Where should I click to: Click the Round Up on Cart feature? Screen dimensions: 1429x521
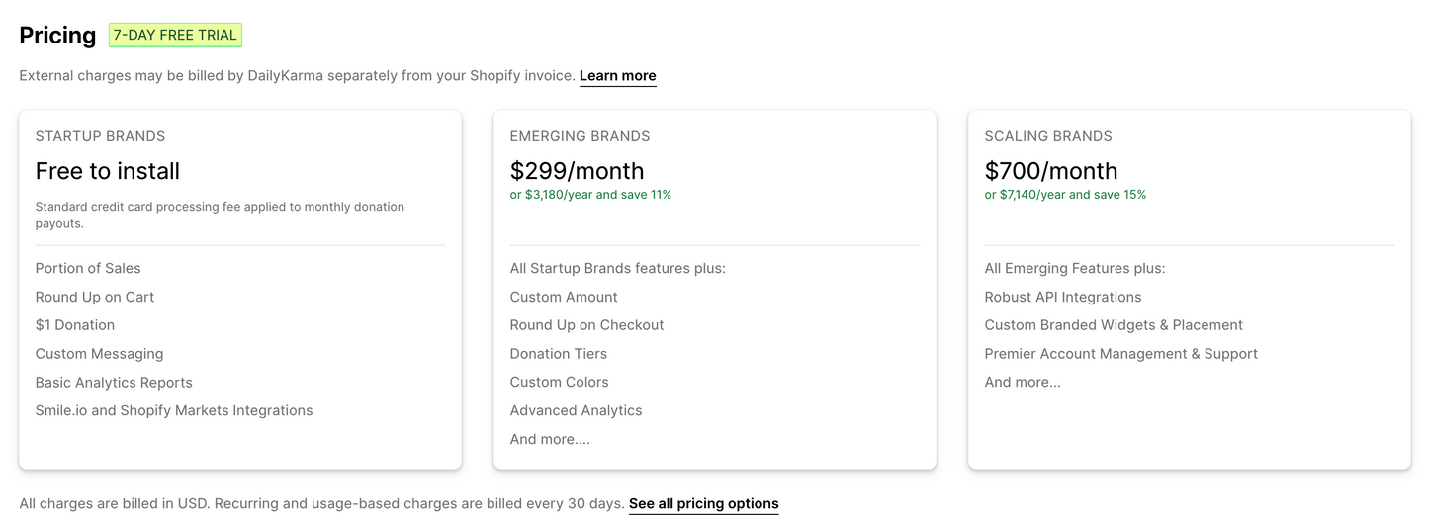pyautogui.click(x=95, y=297)
